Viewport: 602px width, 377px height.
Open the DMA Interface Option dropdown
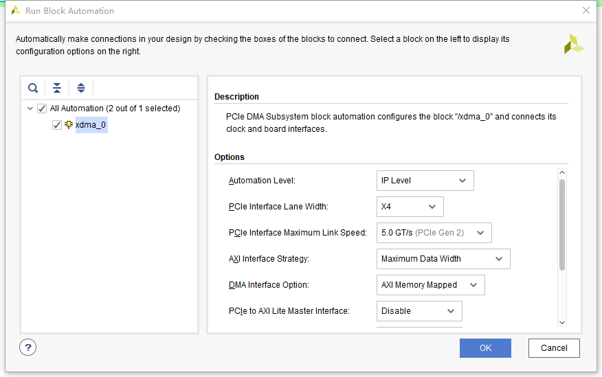(x=430, y=285)
